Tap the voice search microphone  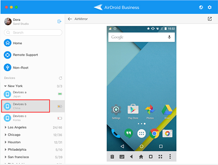tap(169, 37)
